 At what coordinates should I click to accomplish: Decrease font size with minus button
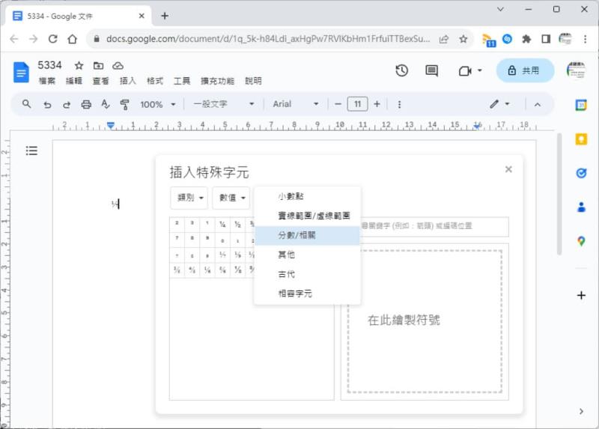(x=338, y=104)
